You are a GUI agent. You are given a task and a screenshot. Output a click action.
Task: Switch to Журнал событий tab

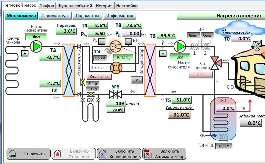tap(75, 6)
